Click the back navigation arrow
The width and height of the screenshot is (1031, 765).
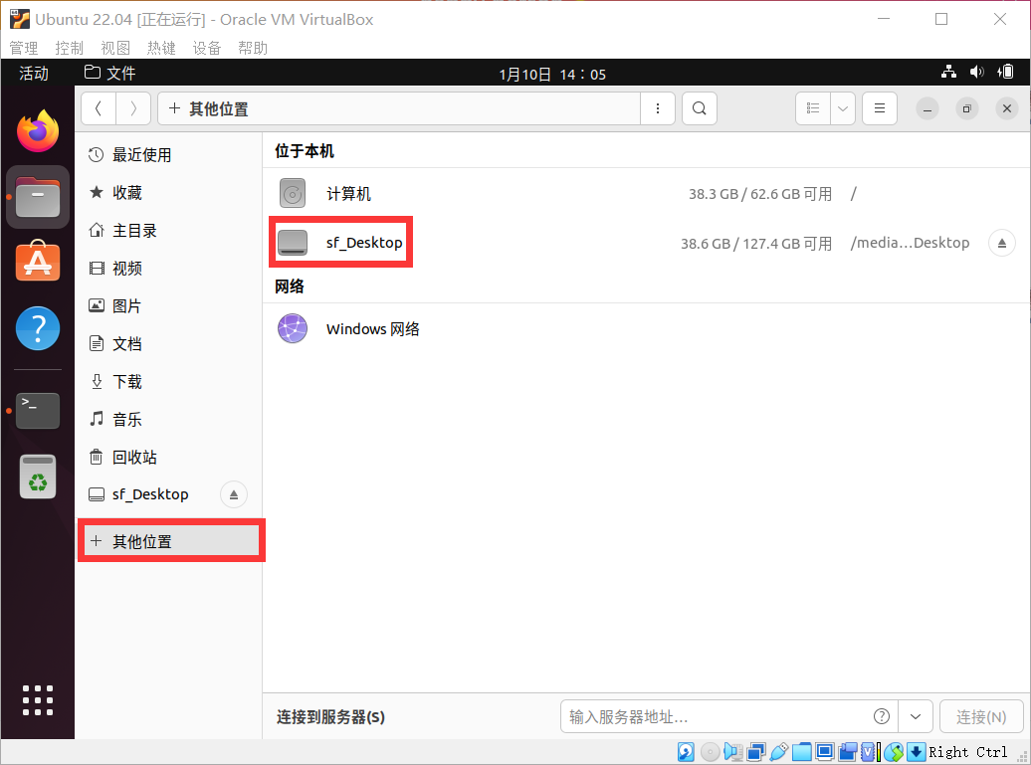98,107
